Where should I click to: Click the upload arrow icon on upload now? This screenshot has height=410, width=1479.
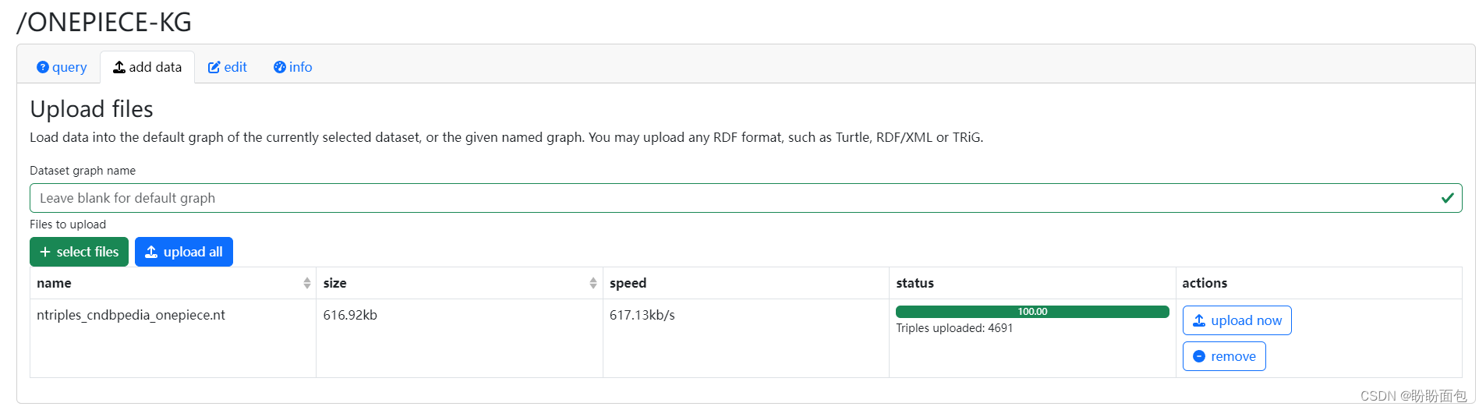[x=1199, y=321]
